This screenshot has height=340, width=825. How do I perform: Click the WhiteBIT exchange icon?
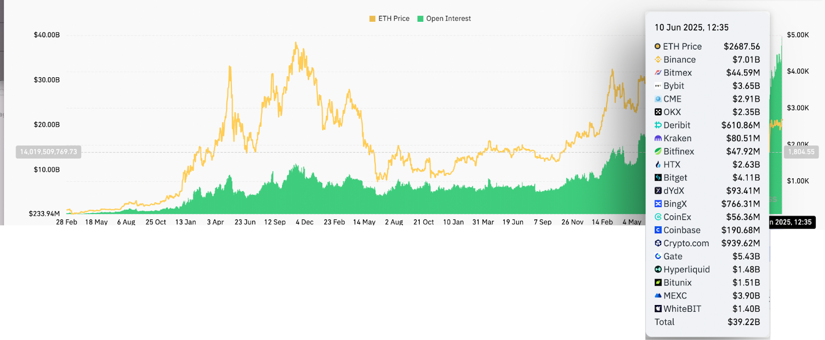pos(658,309)
